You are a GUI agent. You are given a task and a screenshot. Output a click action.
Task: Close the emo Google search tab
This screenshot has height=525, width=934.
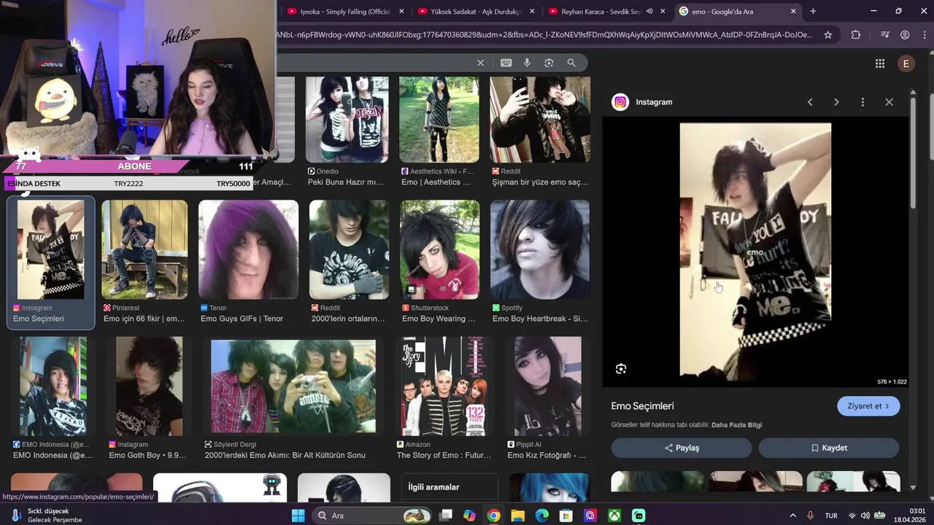(793, 11)
